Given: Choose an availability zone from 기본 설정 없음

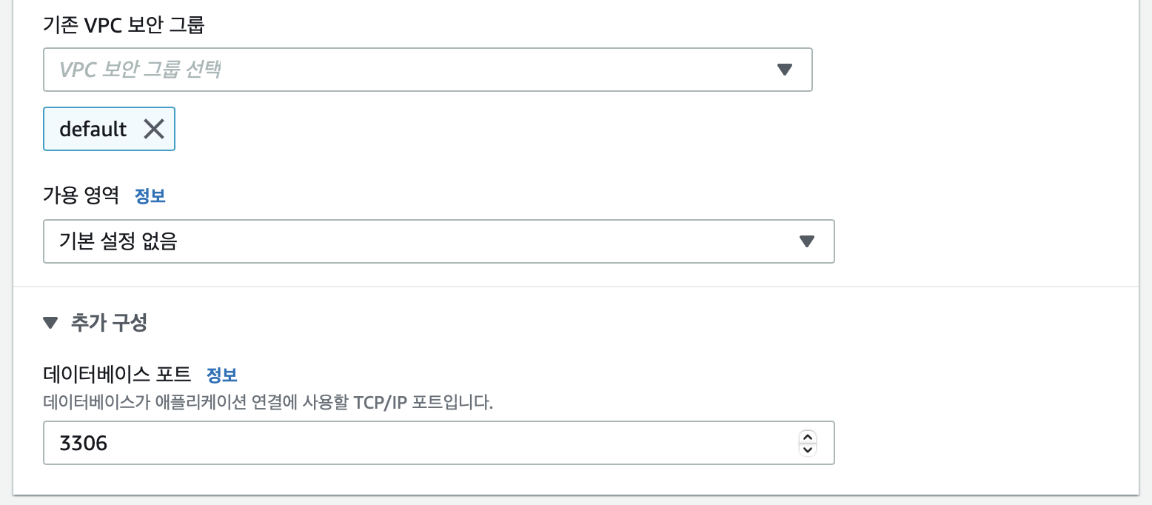Looking at the screenshot, I should tap(438, 241).
